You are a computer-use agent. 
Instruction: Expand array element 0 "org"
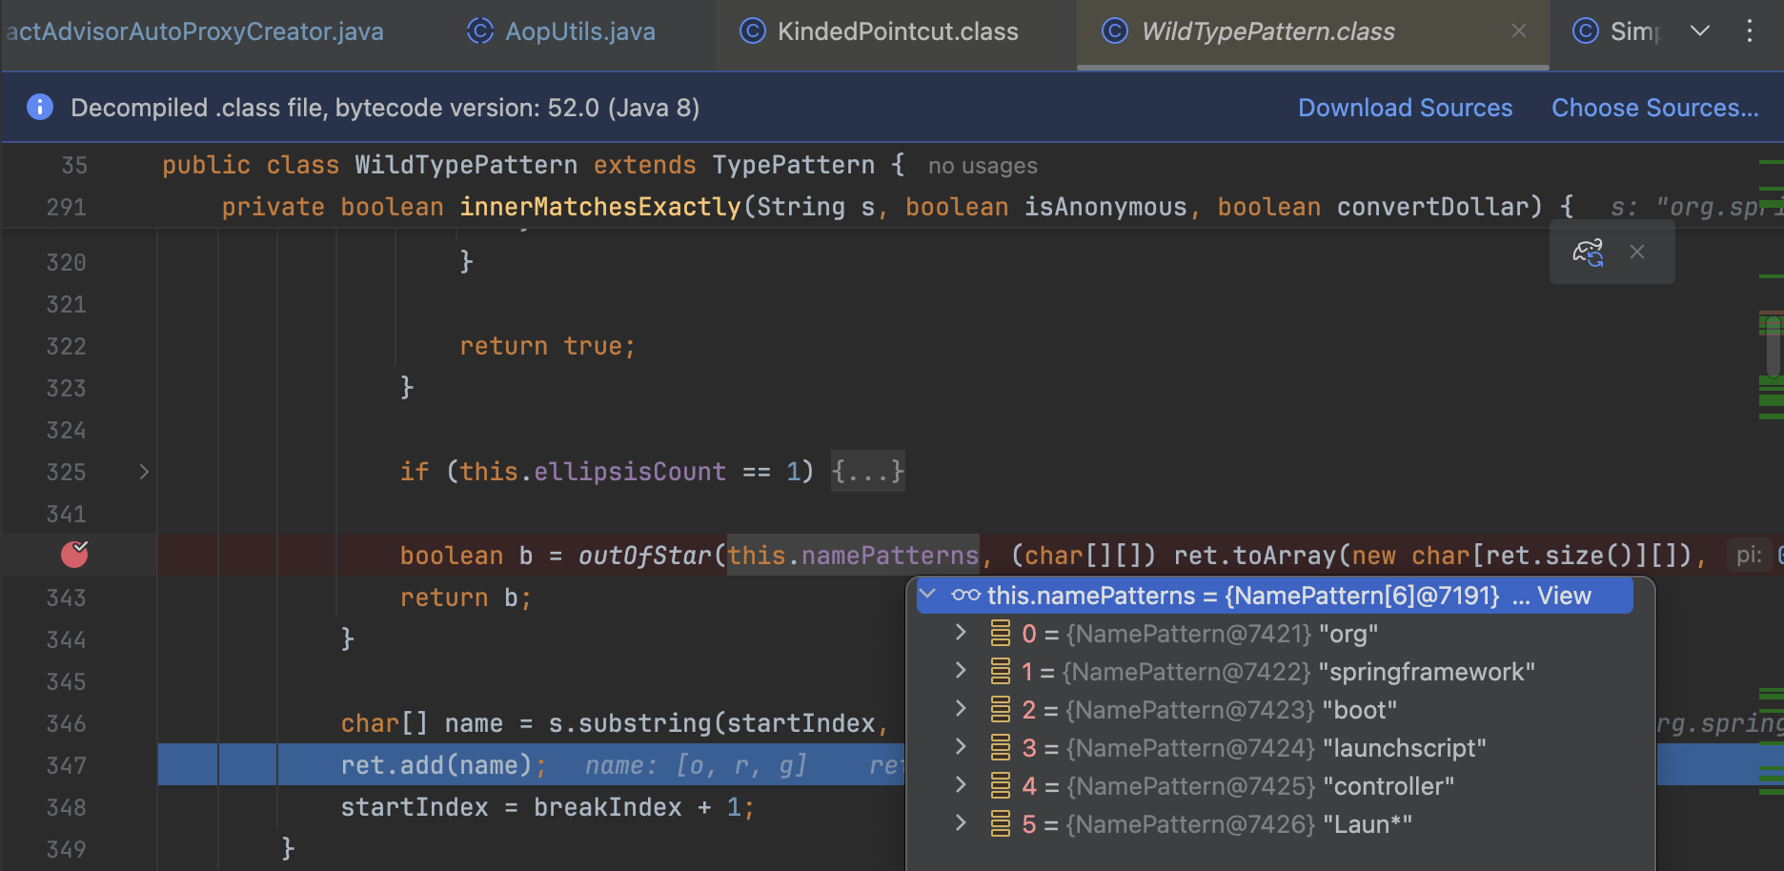(x=961, y=632)
